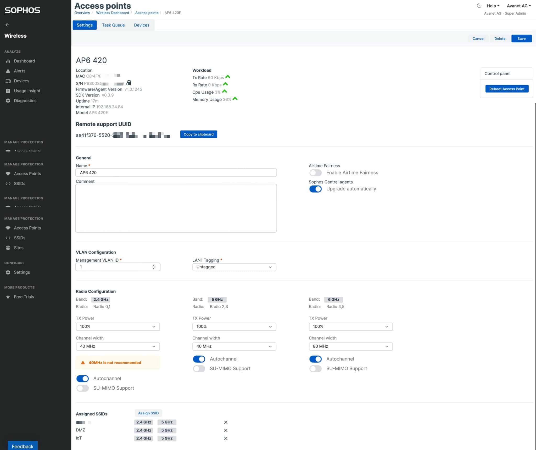The width and height of the screenshot is (536, 450).
Task: Click Copy to clipboard for the Remote support UUID
Action: pos(198,134)
